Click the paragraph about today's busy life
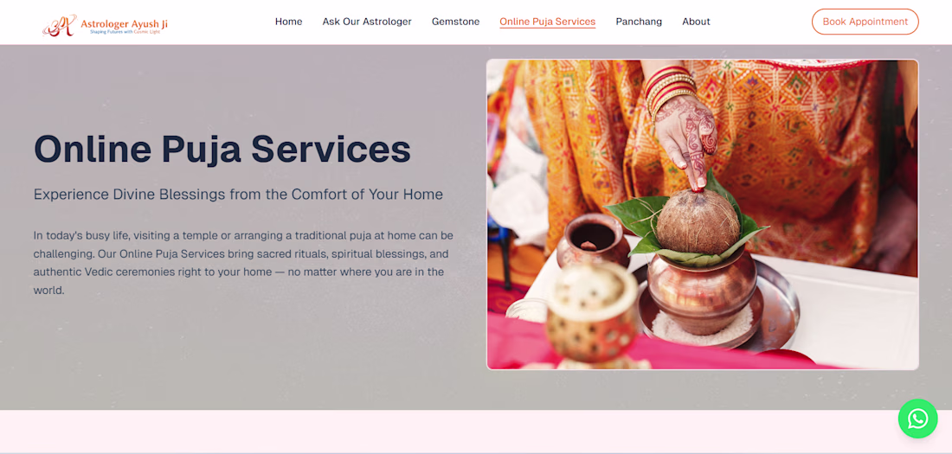 click(243, 262)
